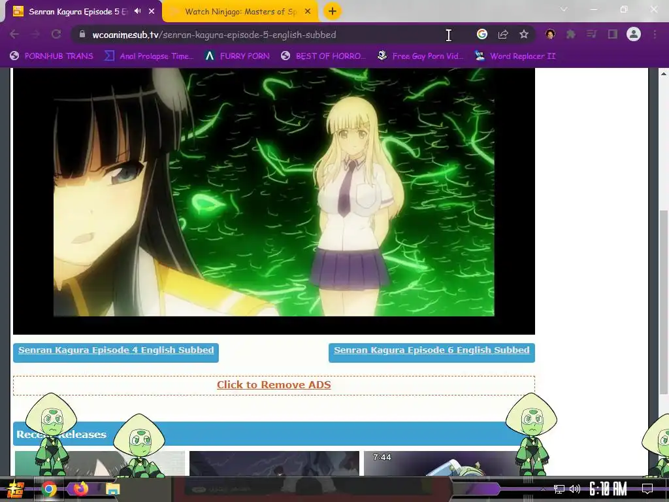Switch to Senran Kagura Episode 5 tab
669x502 pixels.
tap(78, 12)
